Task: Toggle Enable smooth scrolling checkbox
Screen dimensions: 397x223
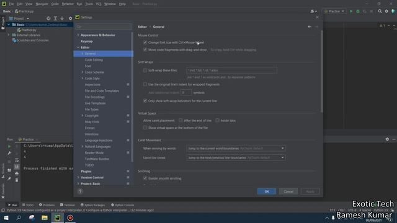Action: tap(145, 178)
